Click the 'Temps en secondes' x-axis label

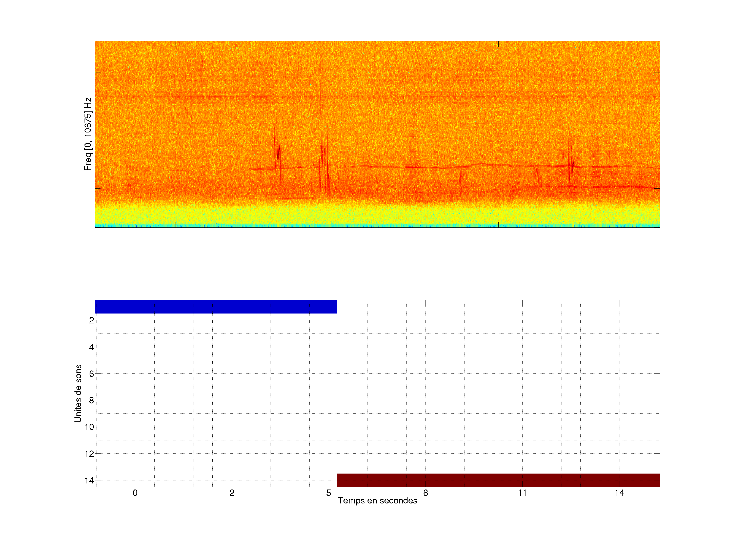point(377,500)
